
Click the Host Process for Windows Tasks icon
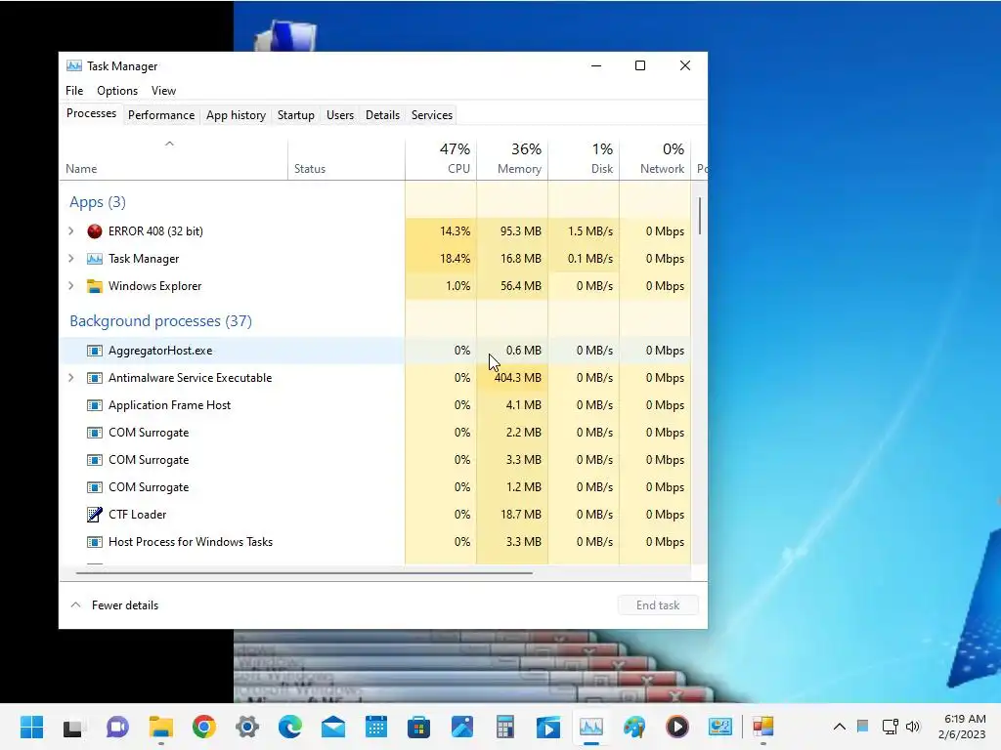click(95, 542)
